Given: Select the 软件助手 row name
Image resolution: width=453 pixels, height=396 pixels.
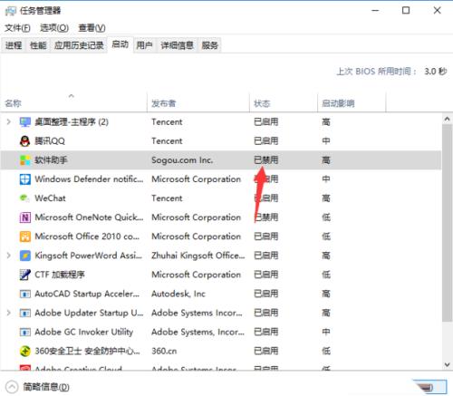Looking at the screenshot, I should tap(51, 160).
